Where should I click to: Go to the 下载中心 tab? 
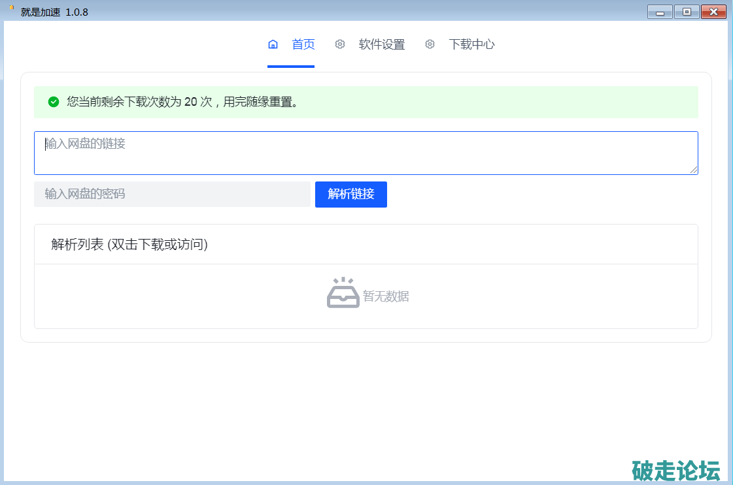pyautogui.click(x=471, y=44)
